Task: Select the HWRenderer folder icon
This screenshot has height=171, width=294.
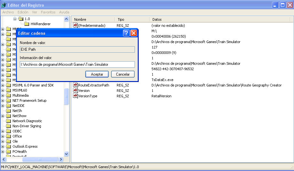Action: click(x=27, y=24)
